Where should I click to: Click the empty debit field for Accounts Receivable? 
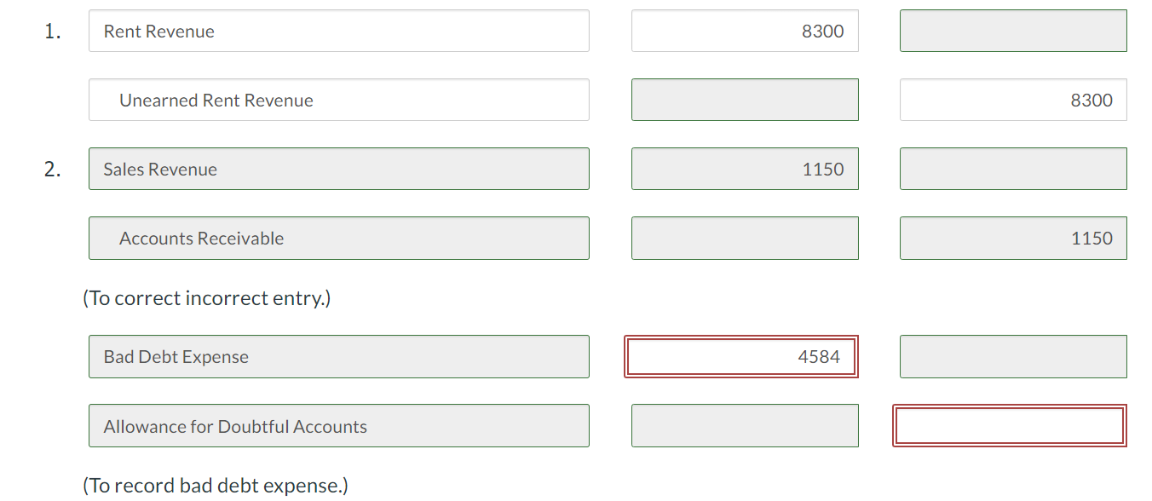(745, 238)
